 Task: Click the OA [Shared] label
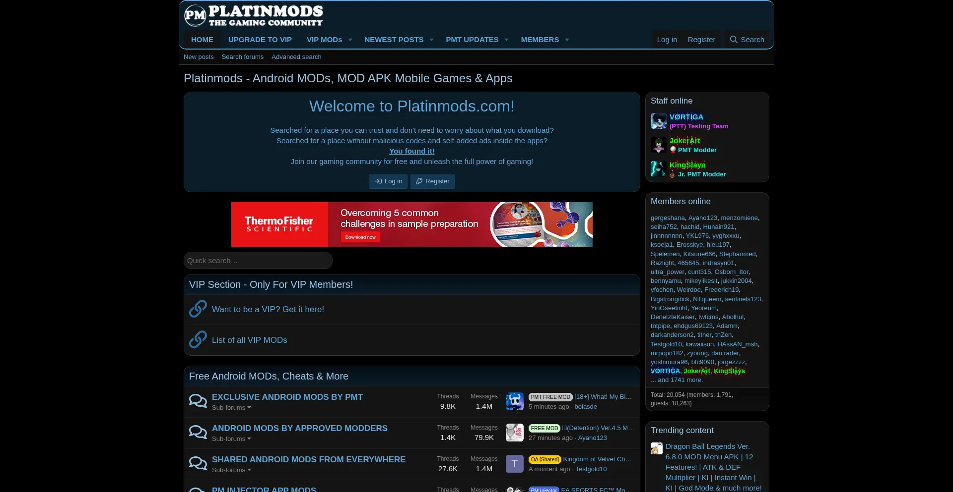coord(545,459)
